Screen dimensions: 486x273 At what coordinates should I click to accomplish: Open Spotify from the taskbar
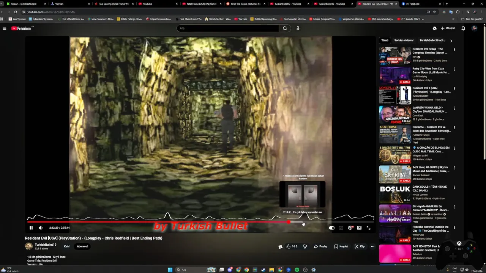click(x=297, y=270)
